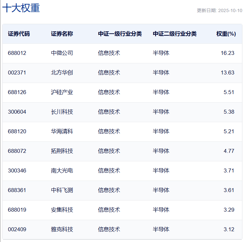The image size is (245, 242).
Task: Select the 中证一级行业分类 column header
Action: [x=120, y=34]
